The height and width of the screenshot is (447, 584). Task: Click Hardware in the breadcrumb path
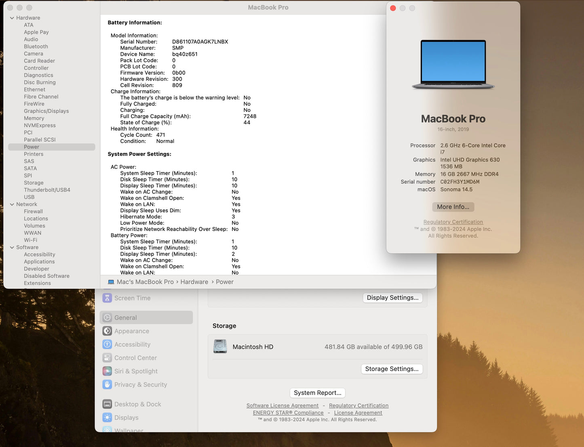194,281
